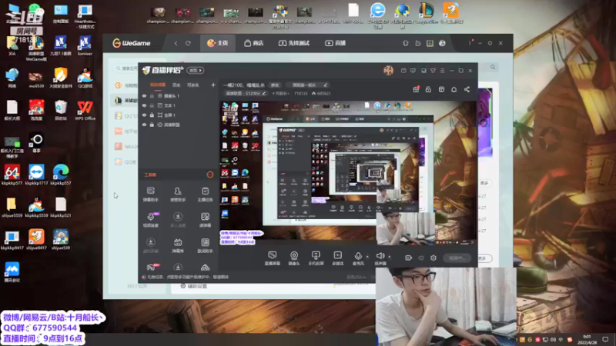Open the 英雄联盟 WeGame版 desktop shortcut

(x=36, y=48)
